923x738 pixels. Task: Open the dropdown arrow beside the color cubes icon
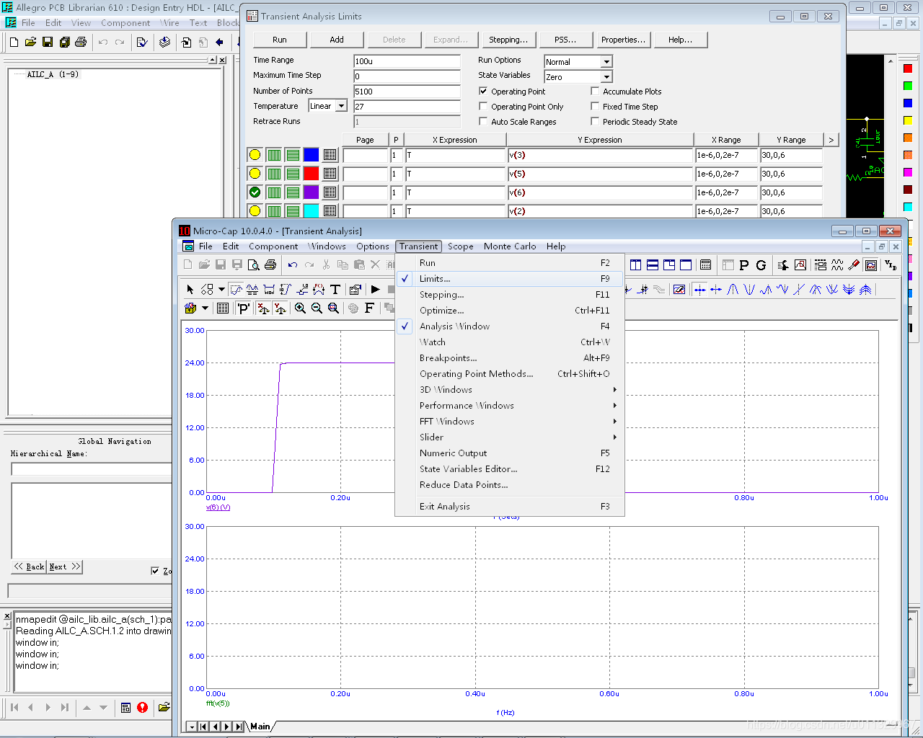[205, 308]
